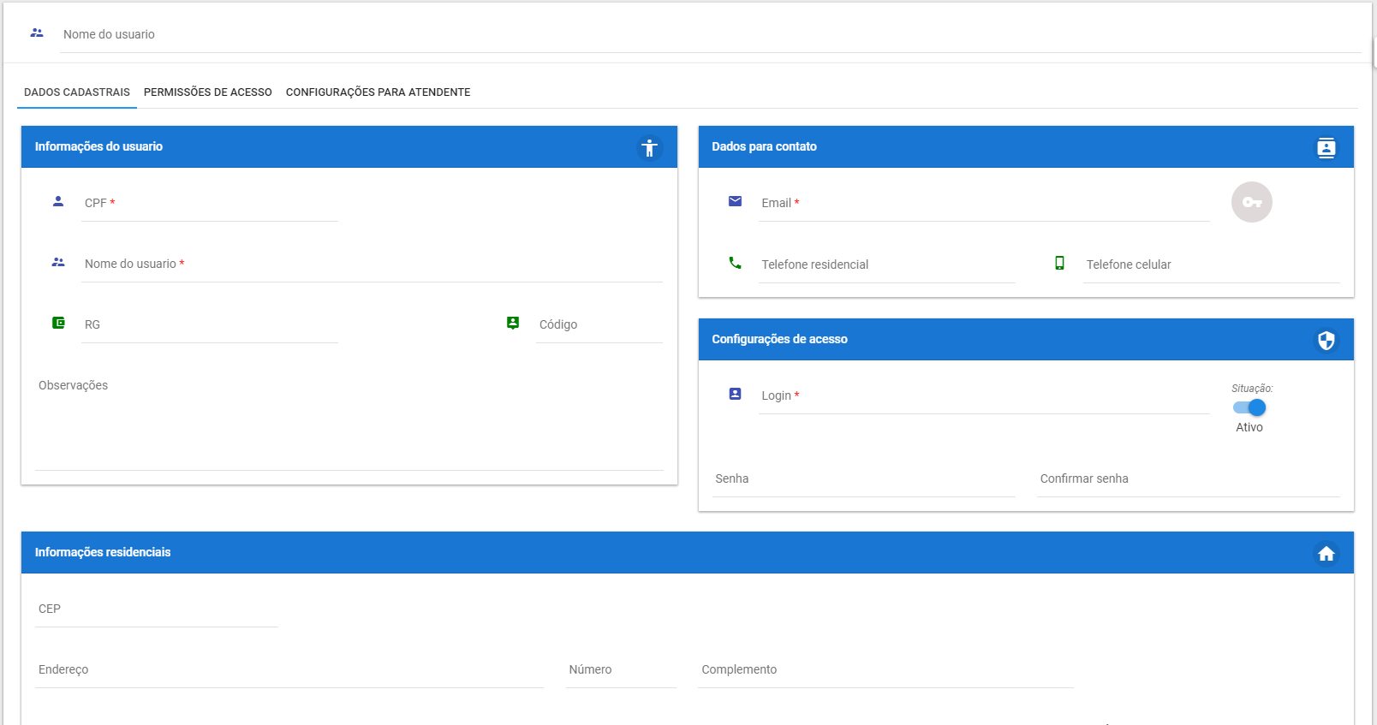Click the group icon beside Nome do usuario in the form
Image resolution: width=1377 pixels, height=725 pixels.
pos(58,262)
